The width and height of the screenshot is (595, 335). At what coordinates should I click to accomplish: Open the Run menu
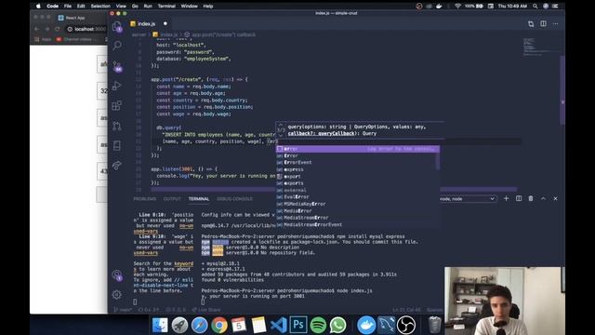point(148,7)
